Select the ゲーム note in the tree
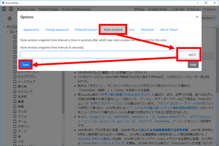 pyautogui.click(x=22, y=121)
